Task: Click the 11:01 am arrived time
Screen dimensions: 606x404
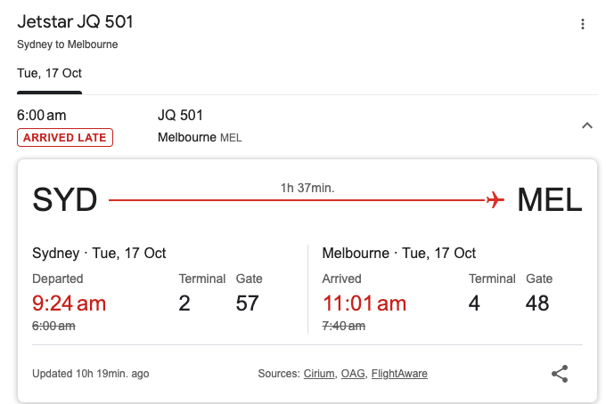Action: point(364,303)
